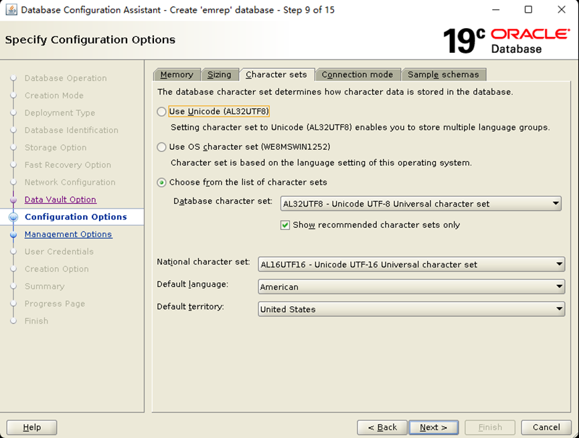The width and height of the screenshot is (579, 438).
Task: Click the Database Operation step
Action: point(66,78)
